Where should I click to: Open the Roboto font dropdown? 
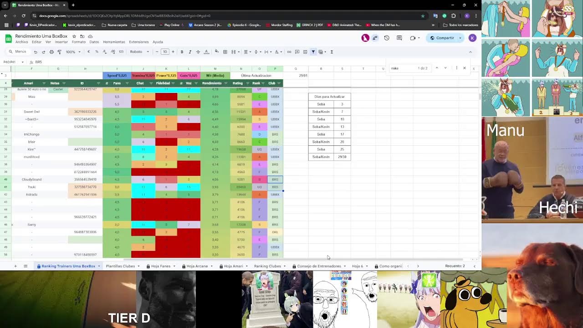pos(139,52)
